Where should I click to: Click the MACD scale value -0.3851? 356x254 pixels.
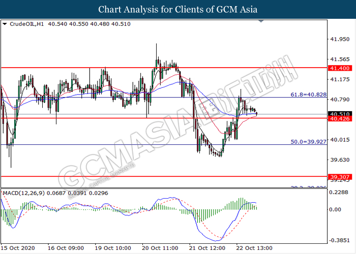[339, 240]
